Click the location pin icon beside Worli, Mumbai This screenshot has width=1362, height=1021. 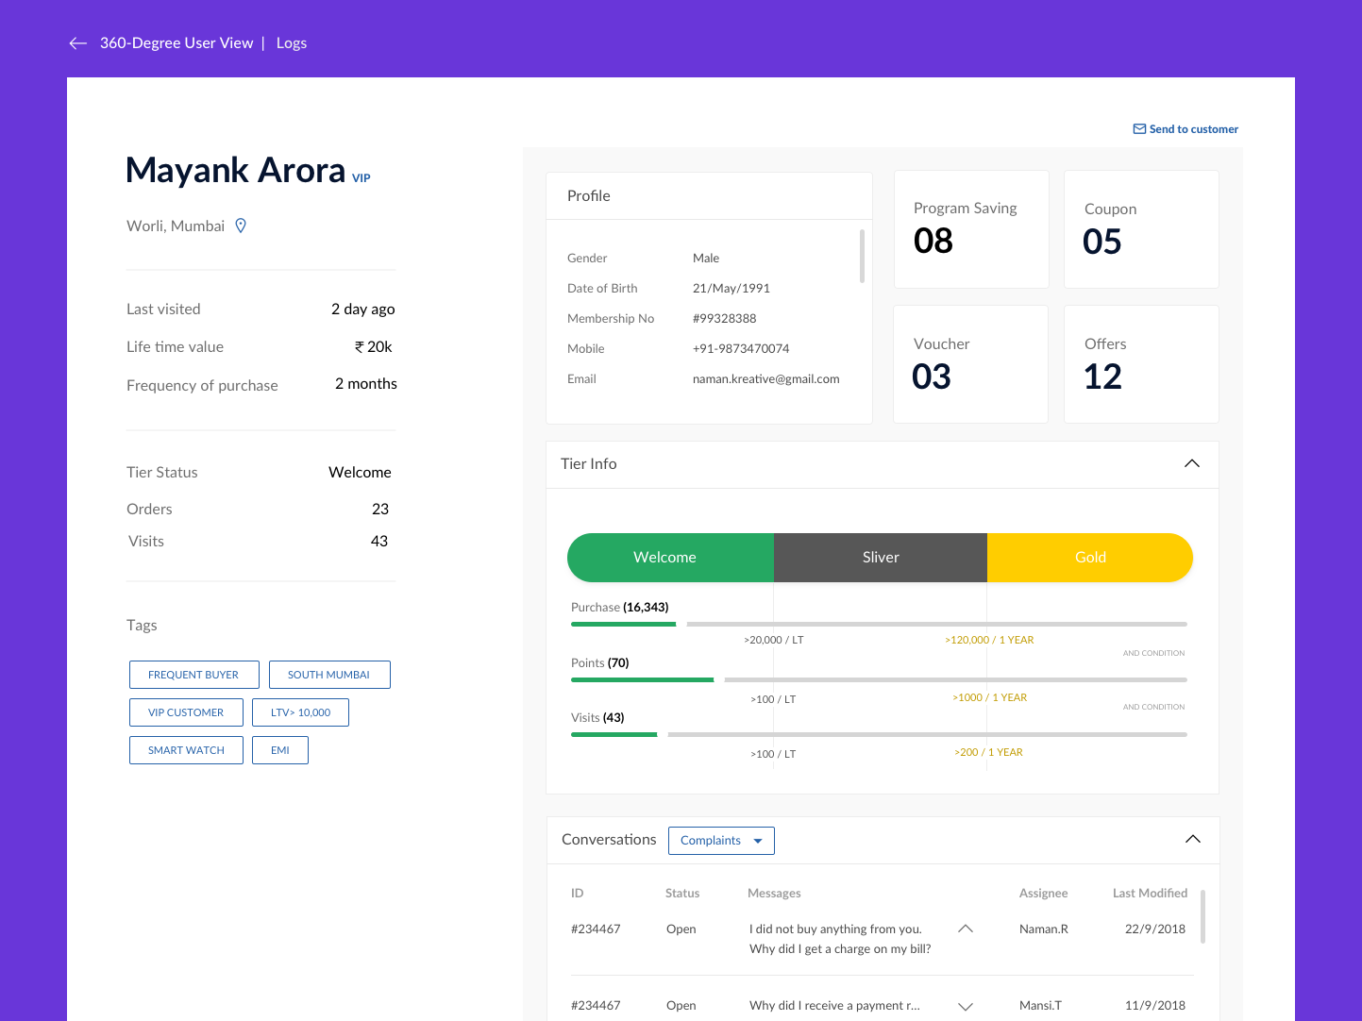point(241,226)
